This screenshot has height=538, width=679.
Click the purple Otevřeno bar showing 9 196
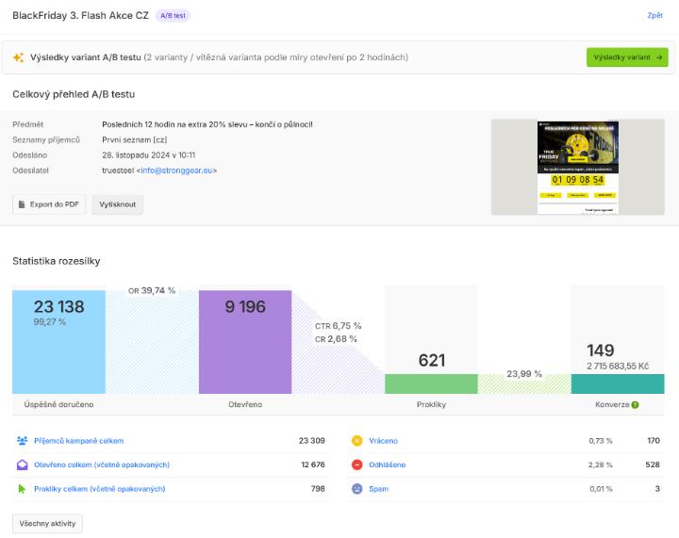pos(245,342)
